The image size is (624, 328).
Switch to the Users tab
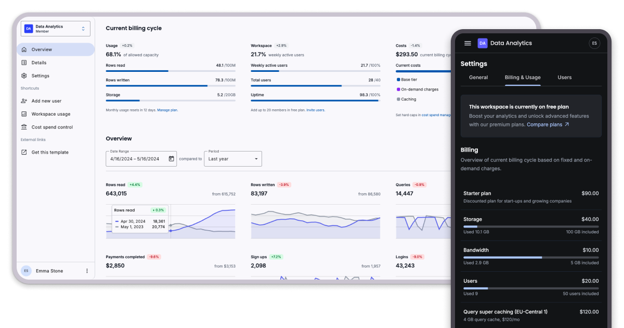point(565,77)
